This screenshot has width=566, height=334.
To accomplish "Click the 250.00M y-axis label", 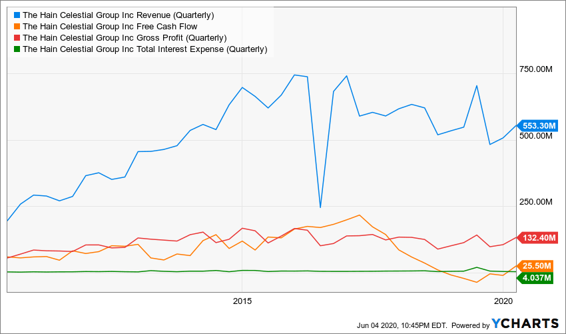I will (x=535, y=202).
